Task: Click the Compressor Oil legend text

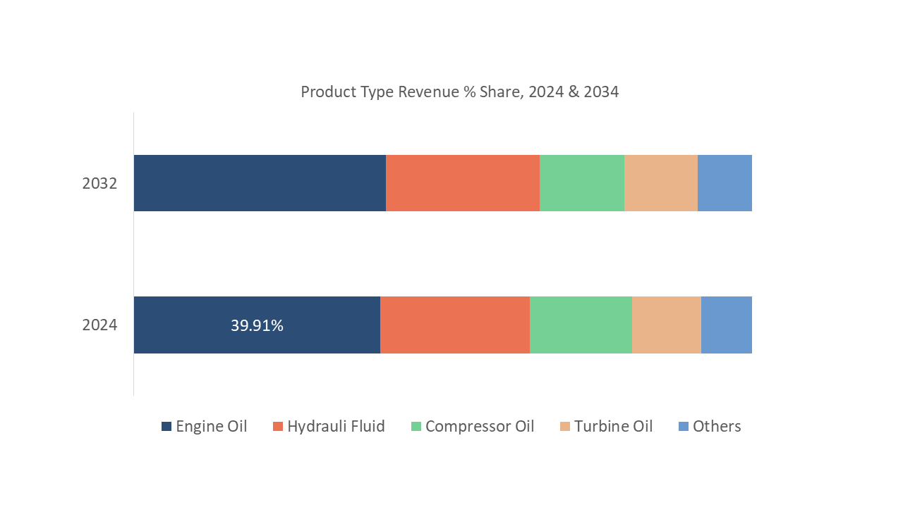Action: click(480, 427)
